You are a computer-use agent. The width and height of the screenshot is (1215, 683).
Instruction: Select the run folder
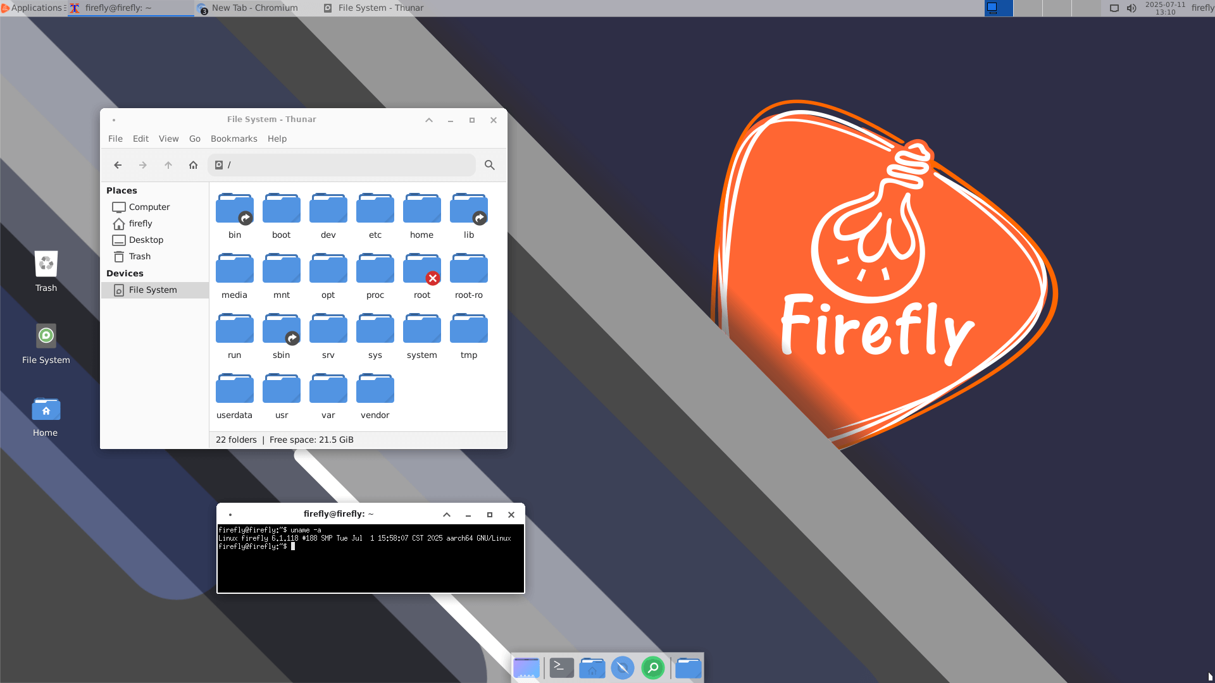235,336
